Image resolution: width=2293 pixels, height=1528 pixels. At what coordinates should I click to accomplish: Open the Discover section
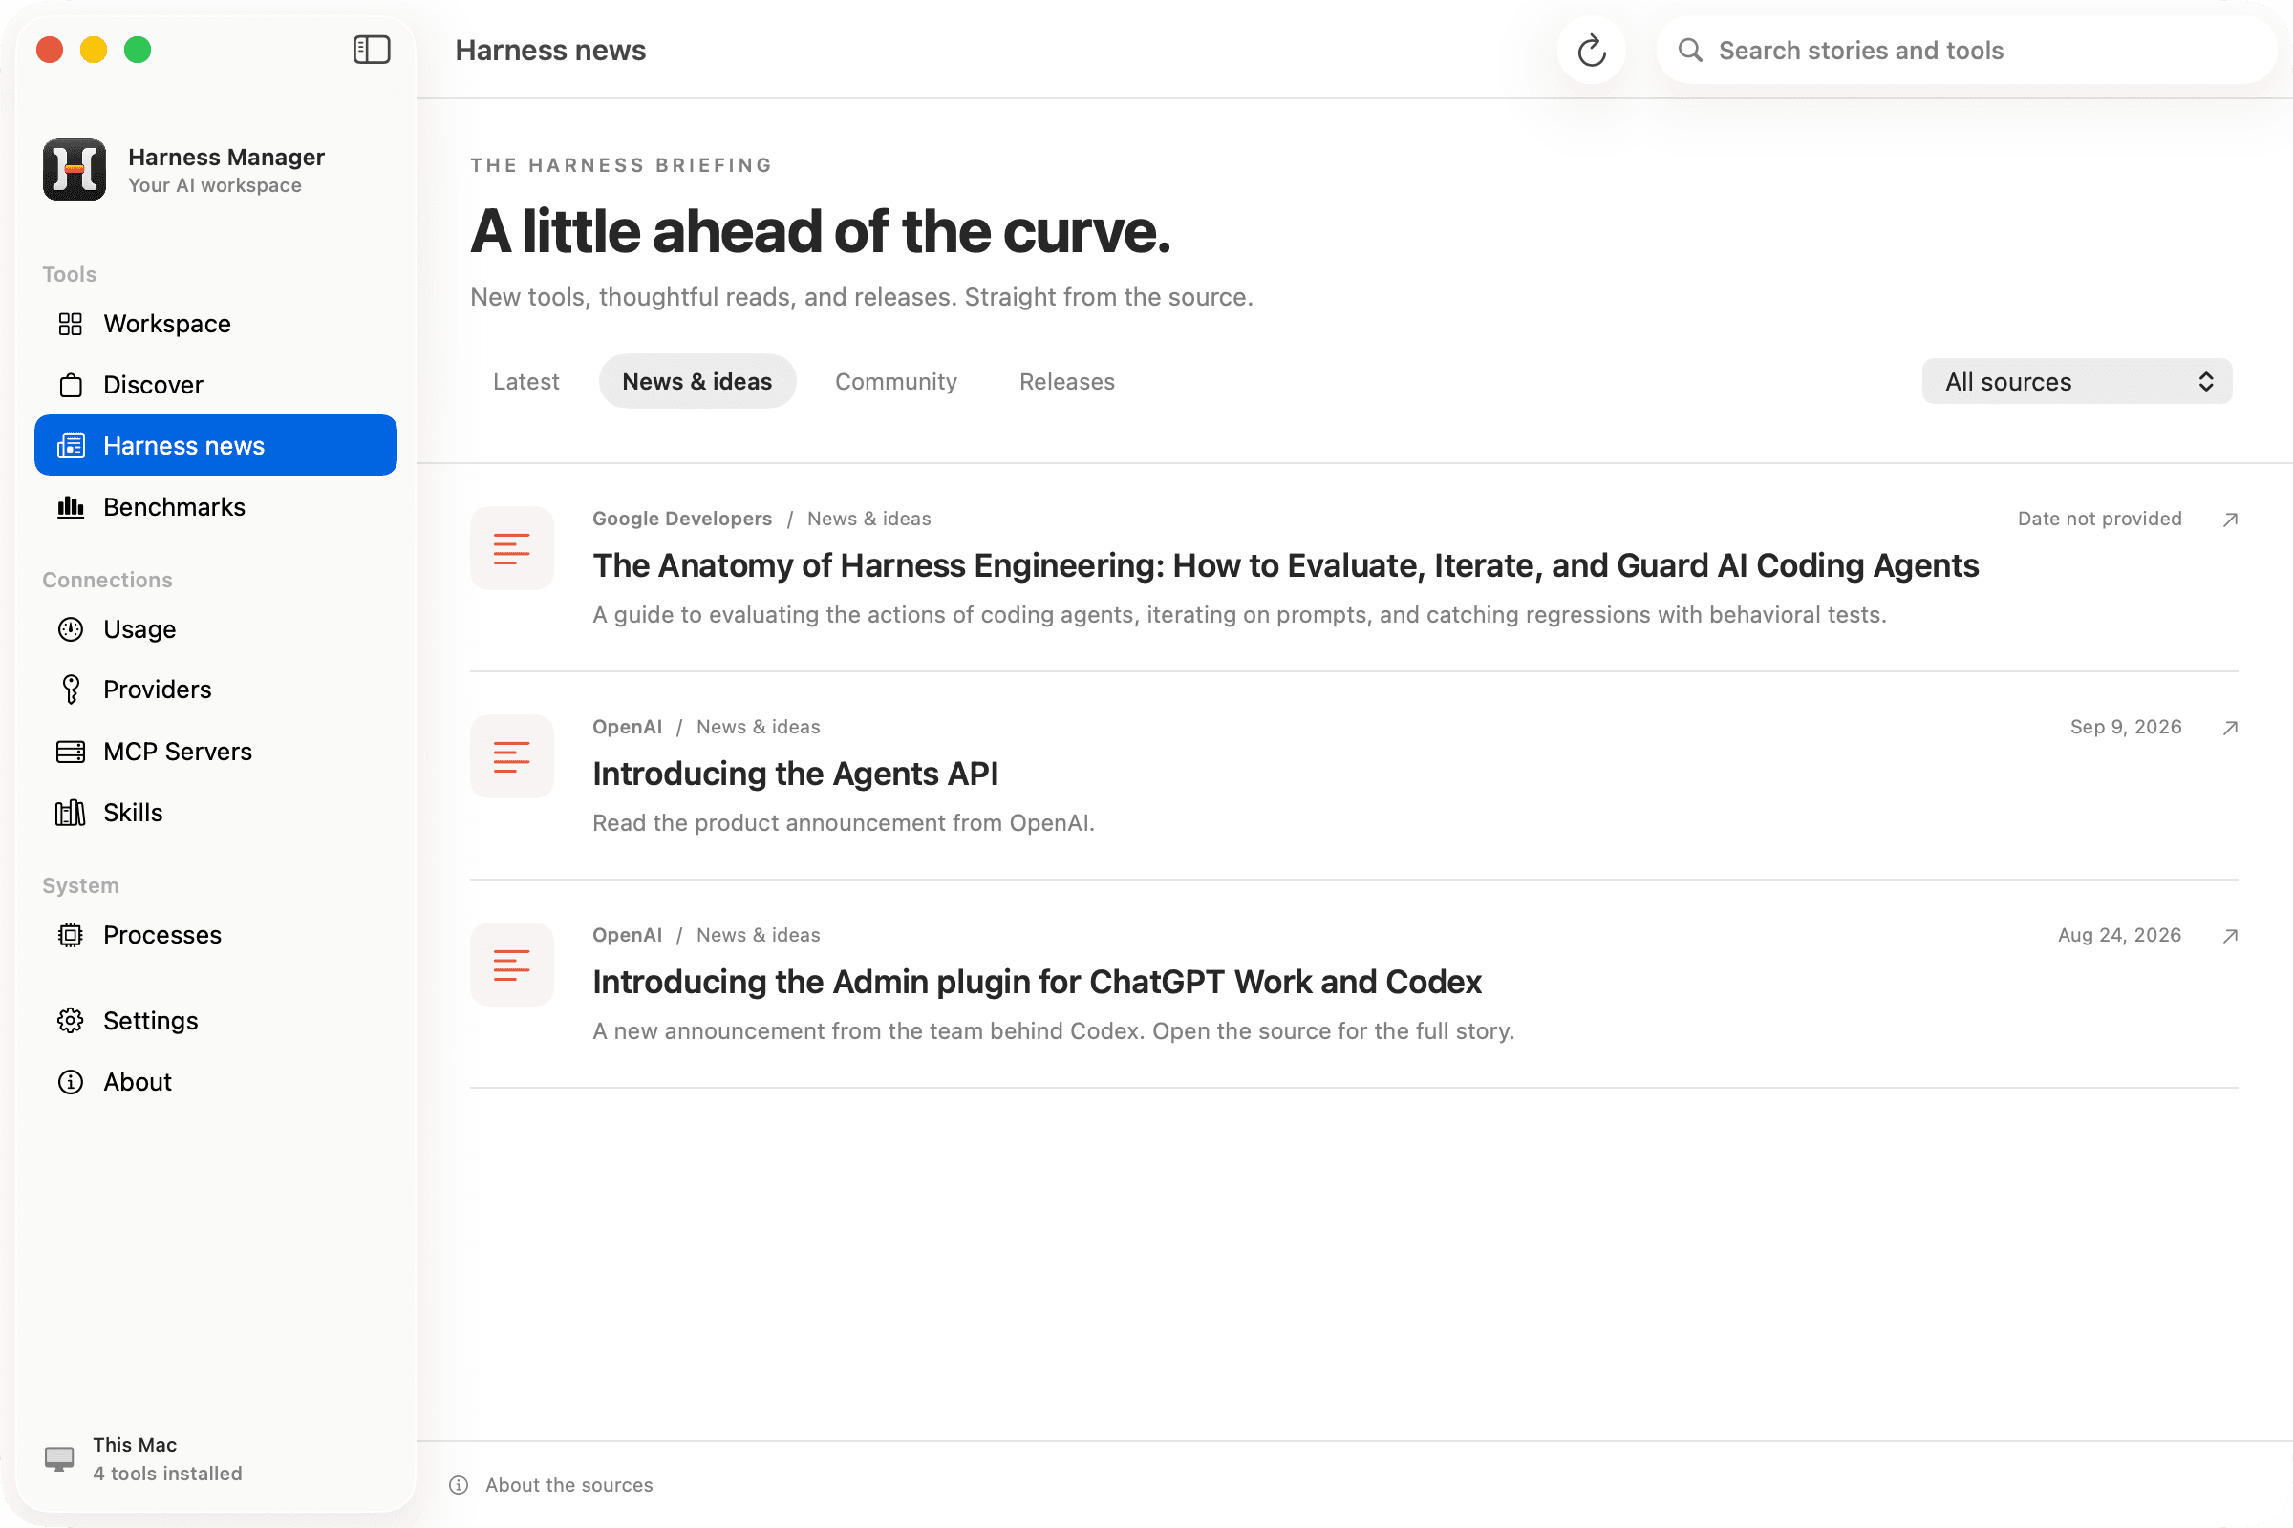click(216, 385)
